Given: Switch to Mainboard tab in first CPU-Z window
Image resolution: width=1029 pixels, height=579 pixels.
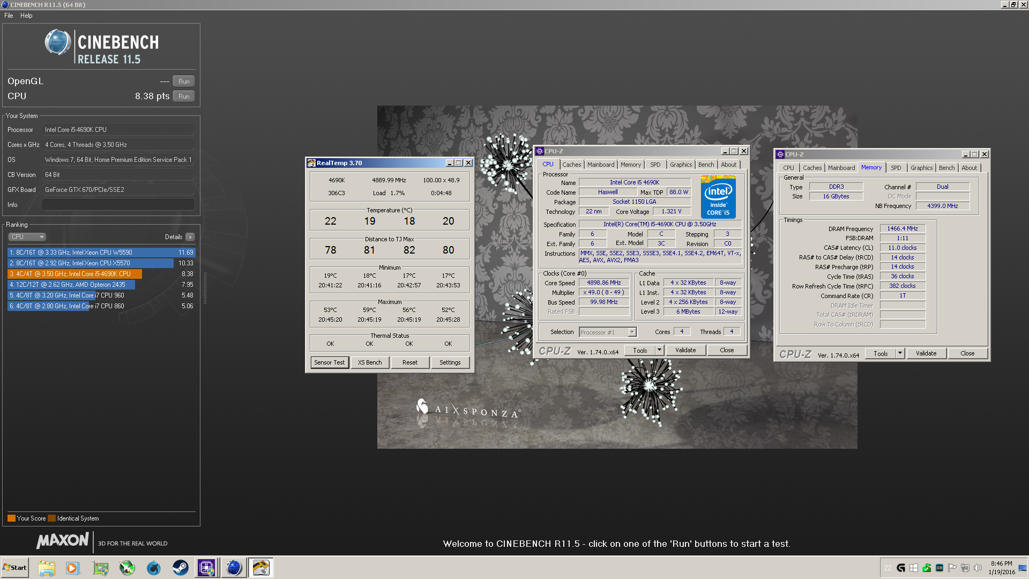Looking at the screenshot, I should point(601,165).
